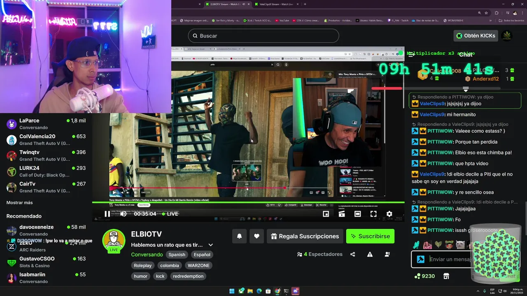Expand the stream title chevron

pyautogui.click(x=210, y=245)
